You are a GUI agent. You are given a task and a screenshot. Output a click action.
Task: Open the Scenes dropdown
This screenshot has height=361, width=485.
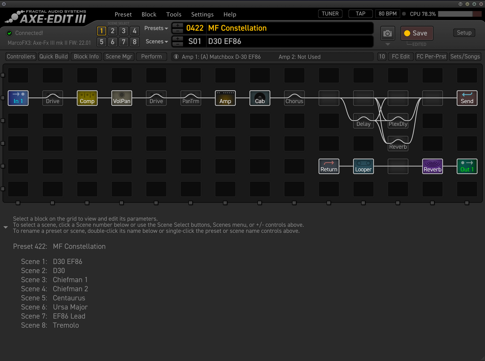156,41
